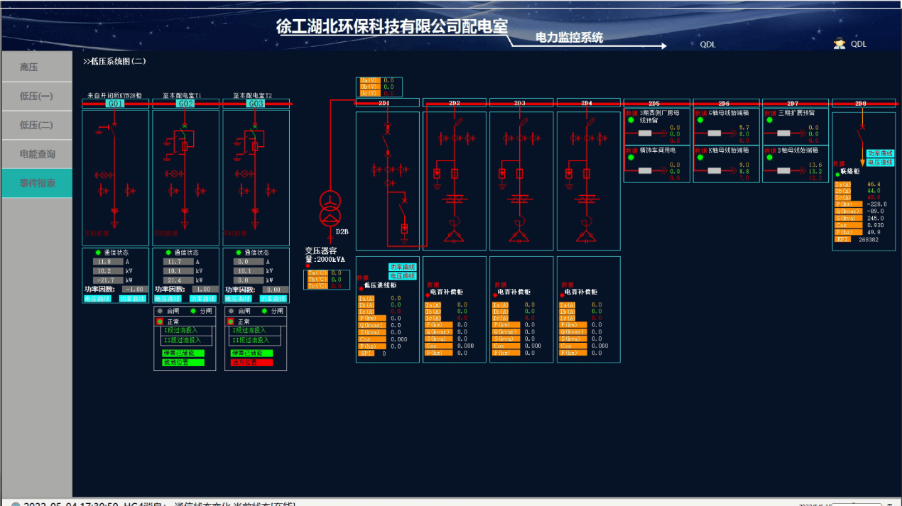902x506 pixels.
Task: Click G03 正常 status indicator
Action: coord(230,321)
